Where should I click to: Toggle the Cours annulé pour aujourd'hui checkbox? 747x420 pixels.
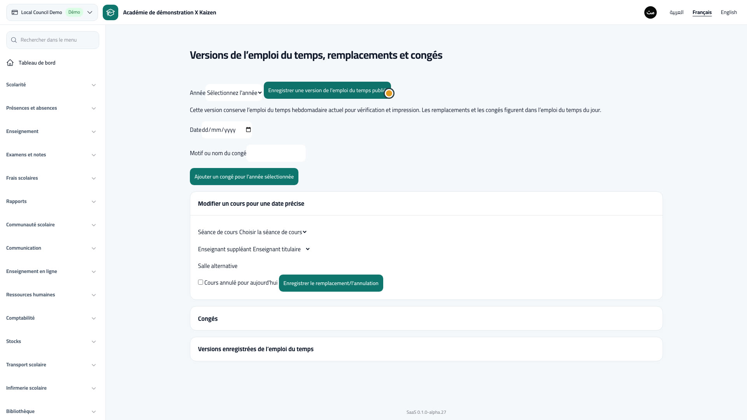pos(201,282)
